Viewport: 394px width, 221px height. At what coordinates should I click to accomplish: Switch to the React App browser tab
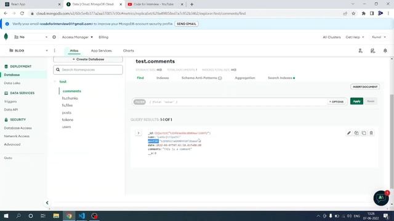[33, 4]
